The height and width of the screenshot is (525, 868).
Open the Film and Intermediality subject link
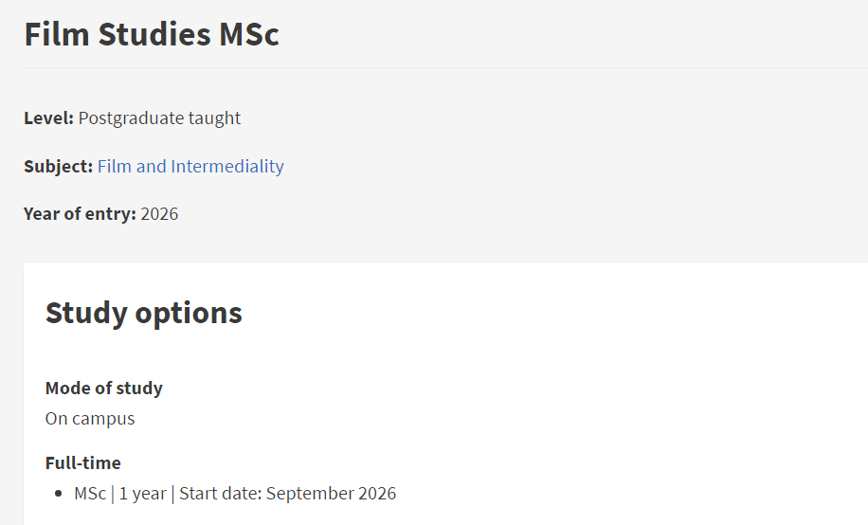coord(190,167)
